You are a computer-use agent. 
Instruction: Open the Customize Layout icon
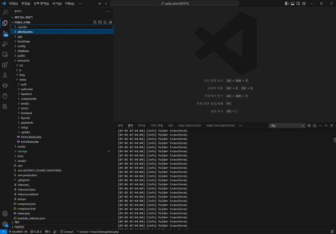coord(304,3)
